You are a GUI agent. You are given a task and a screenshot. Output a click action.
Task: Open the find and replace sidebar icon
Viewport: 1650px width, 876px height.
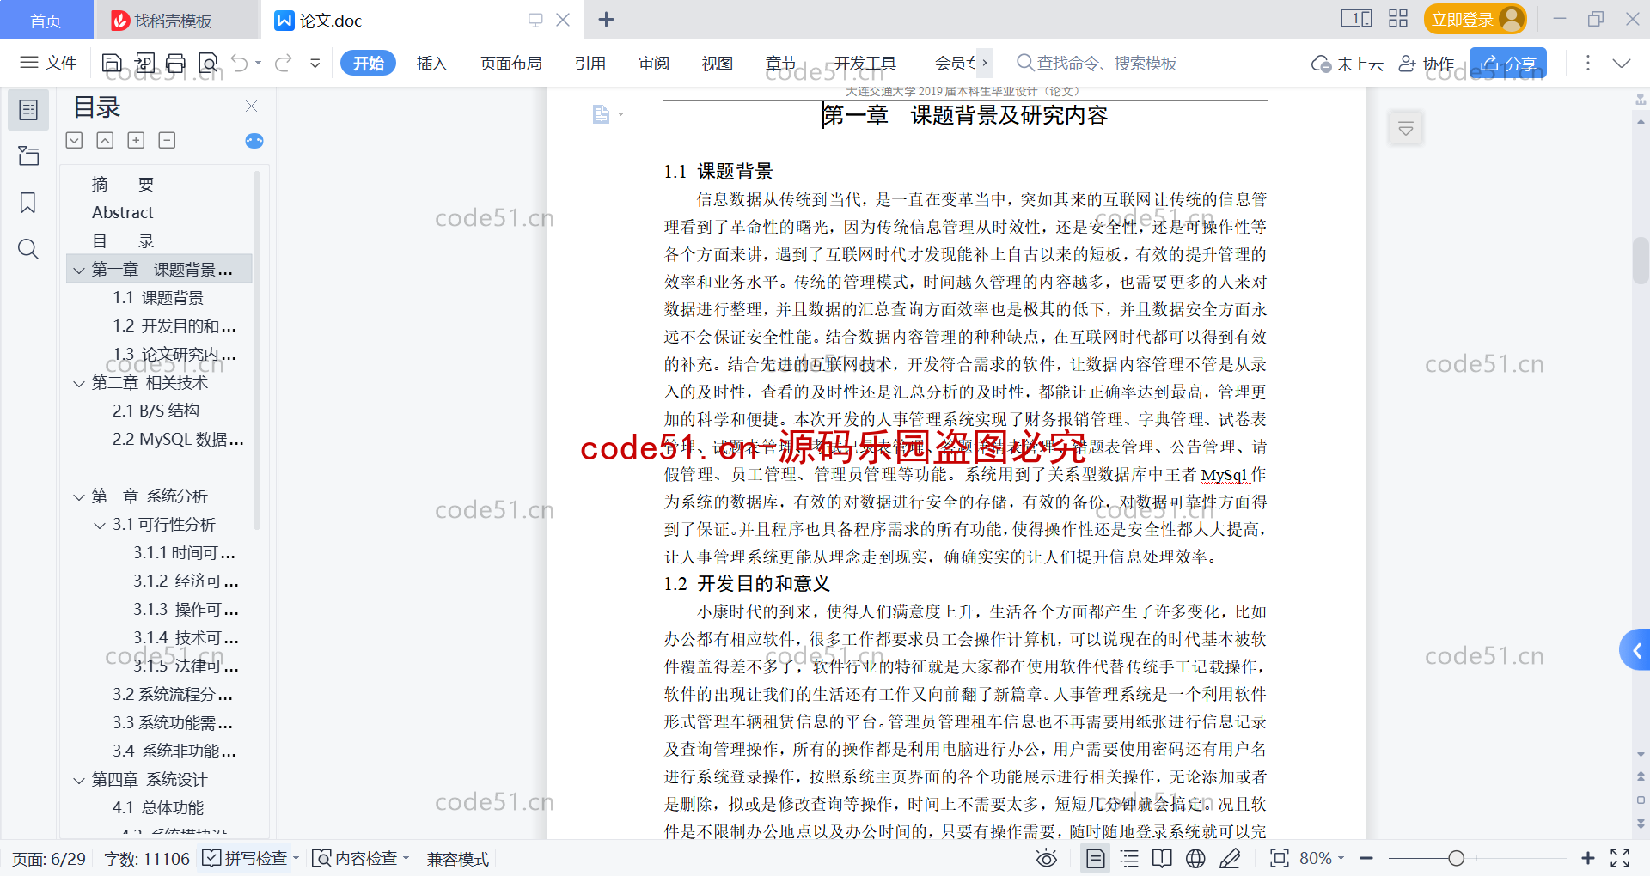(28, 249)
